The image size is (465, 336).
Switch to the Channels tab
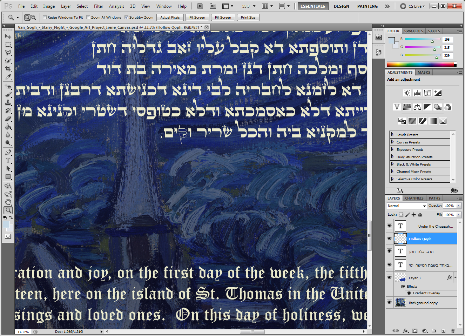coord(414,198)
